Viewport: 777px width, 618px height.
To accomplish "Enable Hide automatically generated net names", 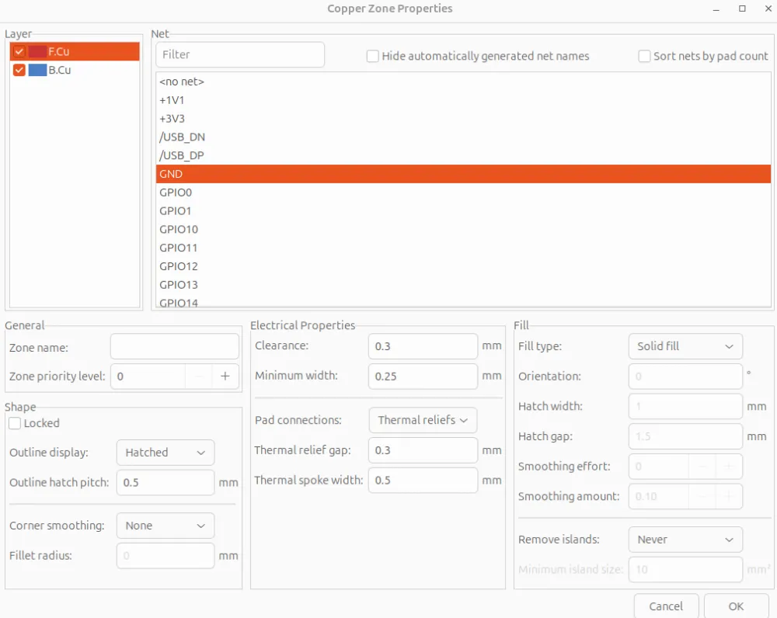I will [373, 56].
